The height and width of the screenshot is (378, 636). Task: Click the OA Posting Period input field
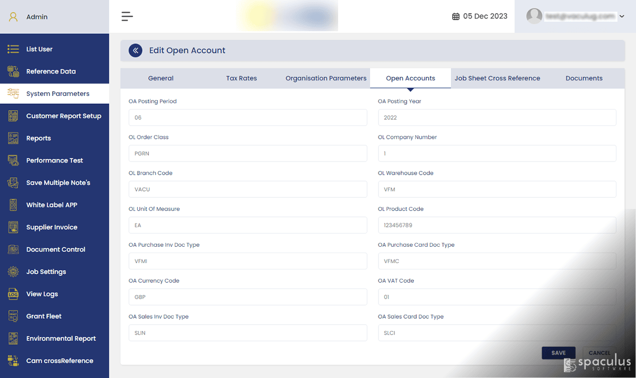248,118
